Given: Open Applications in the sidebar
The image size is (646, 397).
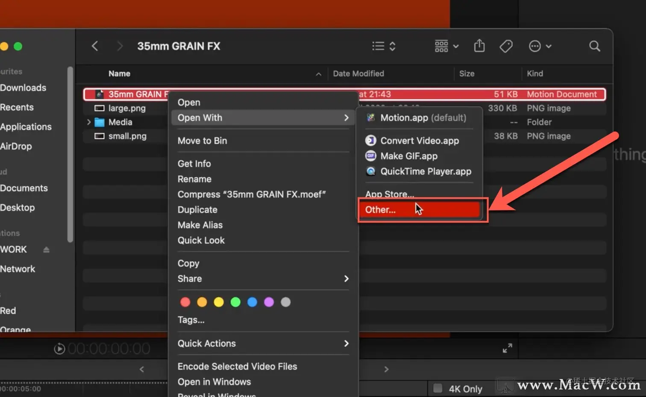Looking at the screenshot, I should coord(26,127).
